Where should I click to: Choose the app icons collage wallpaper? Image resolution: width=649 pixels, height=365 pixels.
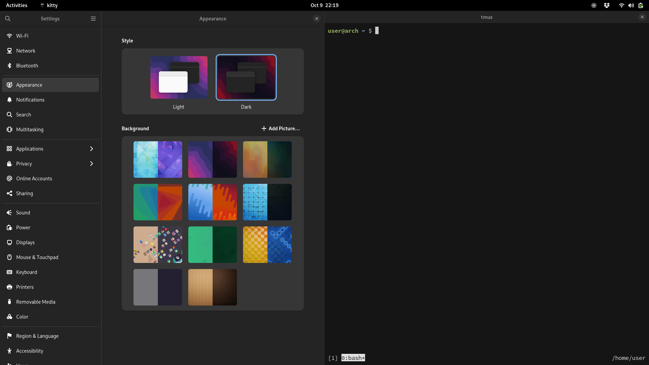coord(158,245)
